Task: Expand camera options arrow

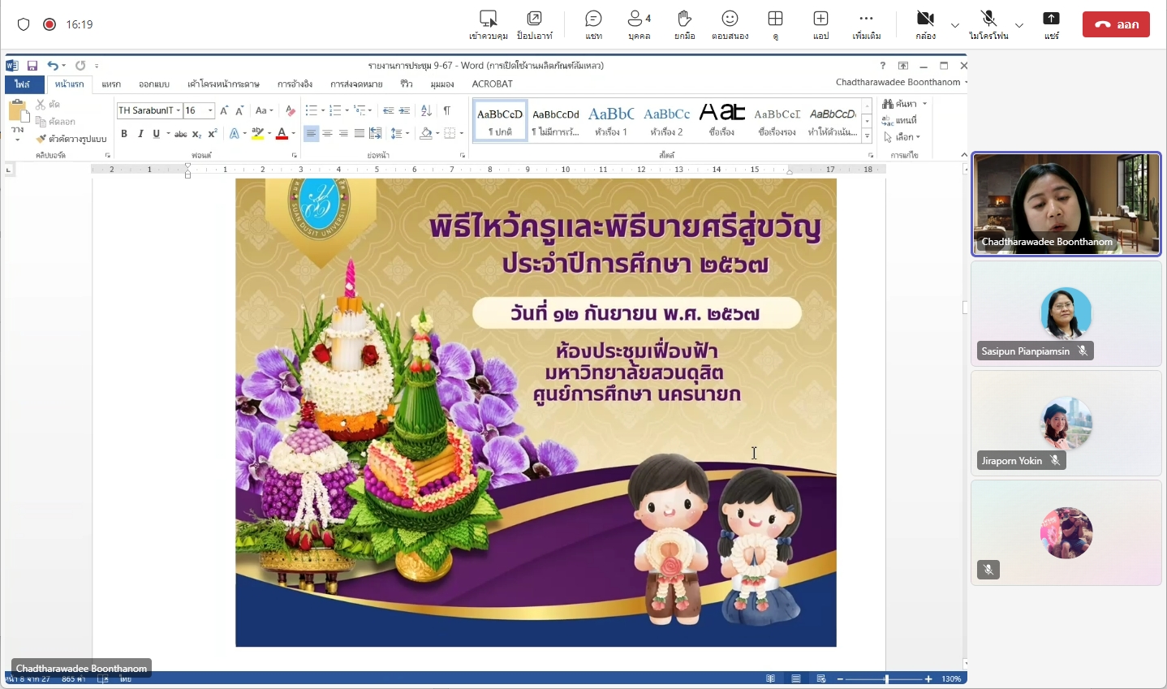Action: [x=955, y=25]
